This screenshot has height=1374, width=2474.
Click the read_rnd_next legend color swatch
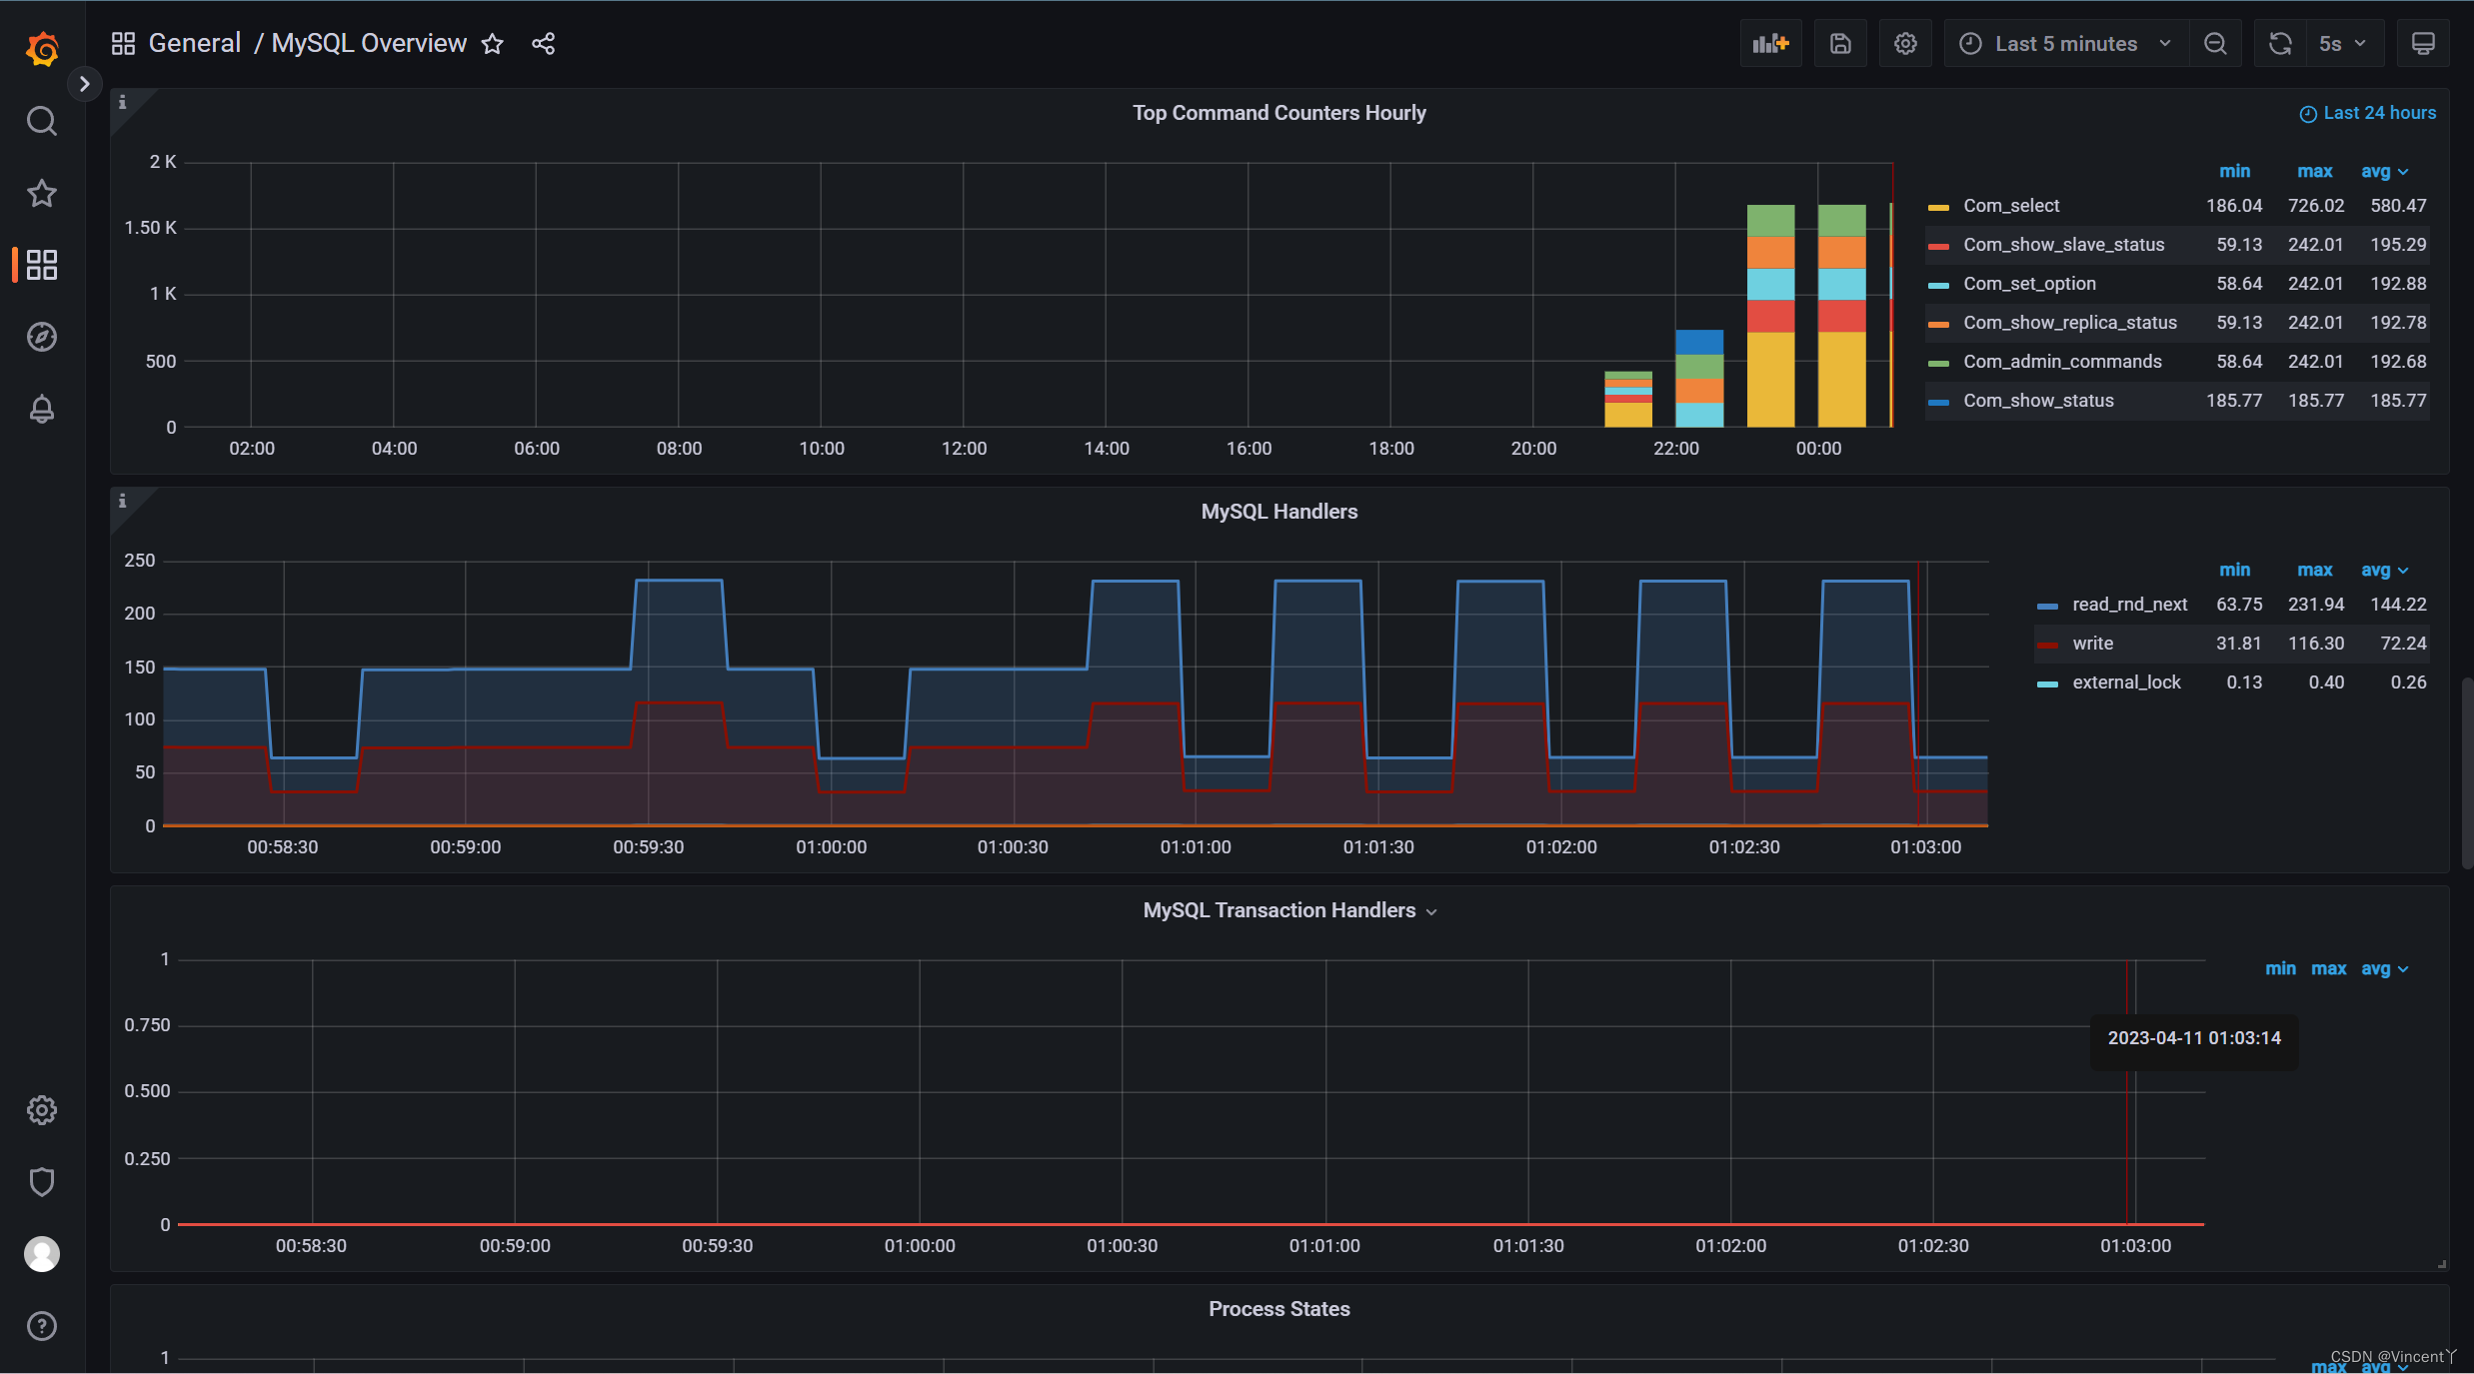(2048, 605)
